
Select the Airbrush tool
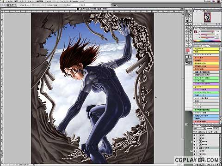(187, 24)
